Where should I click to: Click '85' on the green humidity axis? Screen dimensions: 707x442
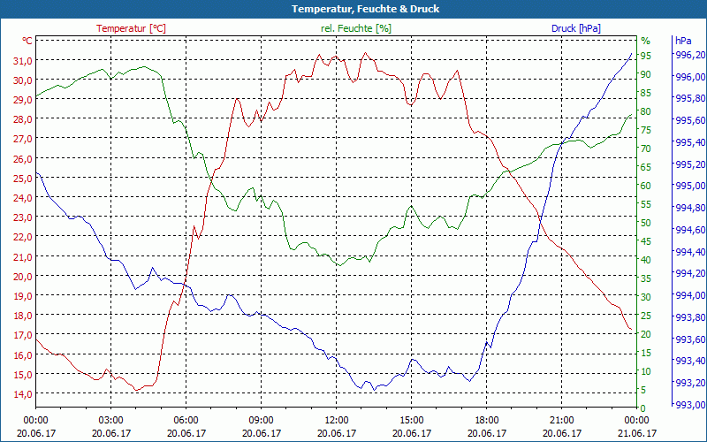pyautogui.click(x=646, y=93)
